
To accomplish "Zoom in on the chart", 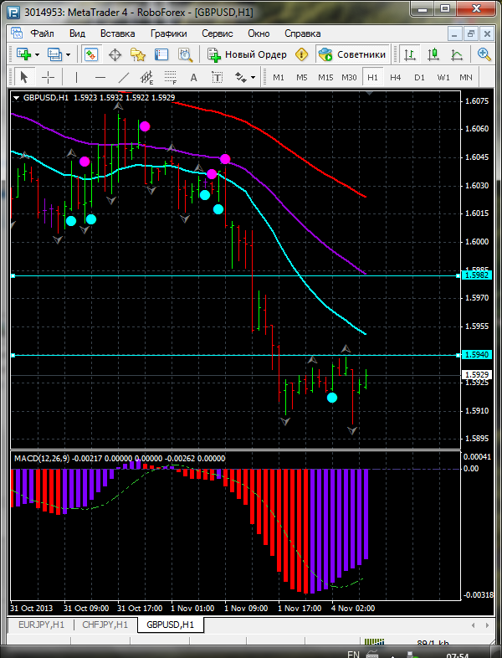I will coord(484,54).
